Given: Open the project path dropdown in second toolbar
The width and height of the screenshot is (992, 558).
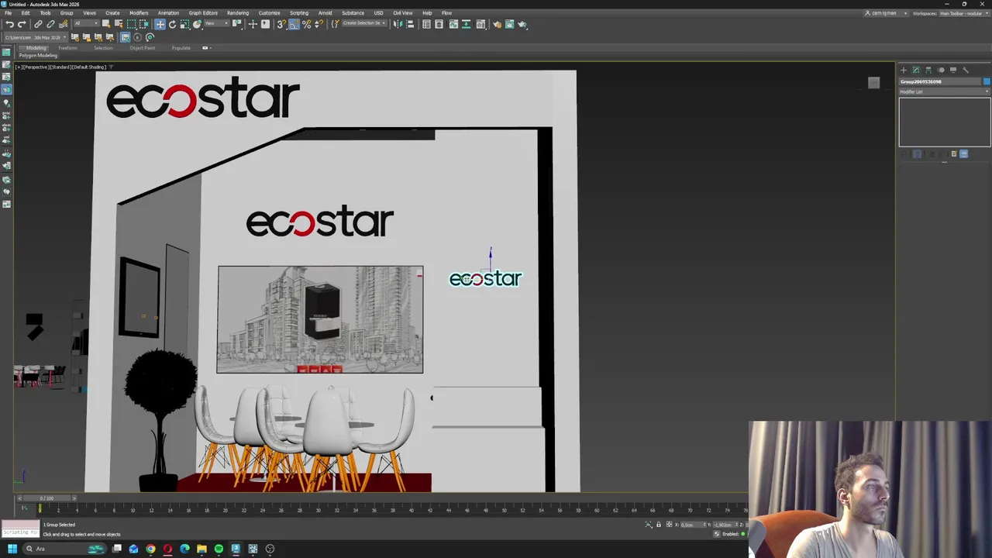Looking at the screenshot, I should [35, 37].
